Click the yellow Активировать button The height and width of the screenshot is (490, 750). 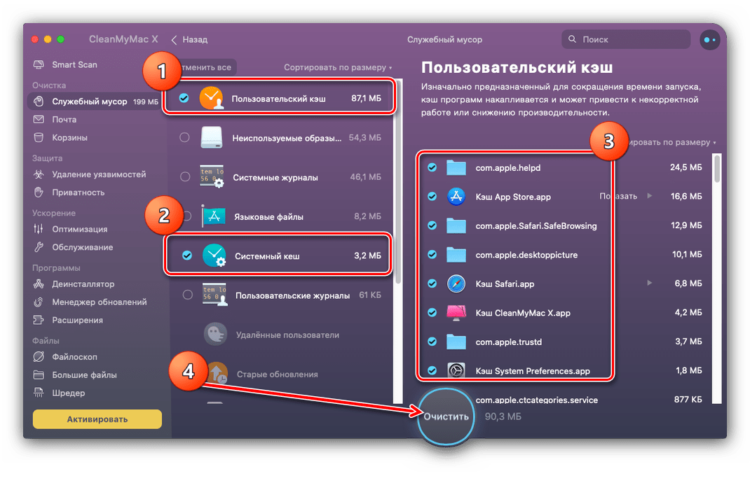tap(97, 419)
